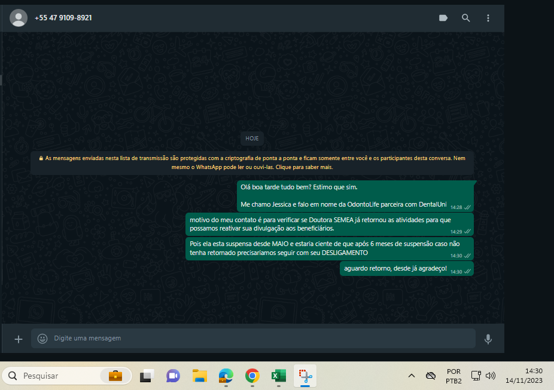Image resolution: width=554 pixels, height=390 pixels.
Task: Click briefcase icon in taskbar search box
Action: click(x=115, y=376)
